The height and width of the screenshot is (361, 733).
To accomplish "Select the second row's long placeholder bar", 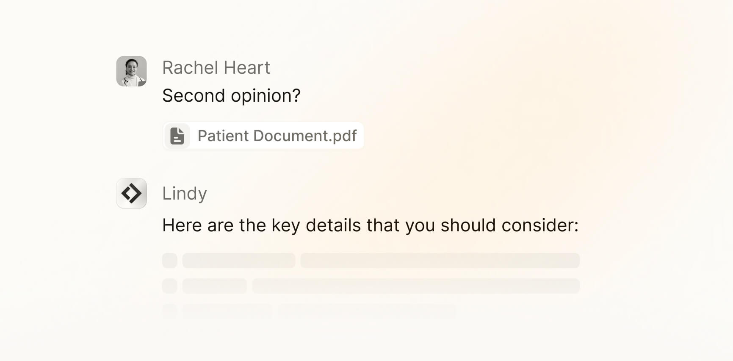I will (416, 286).
